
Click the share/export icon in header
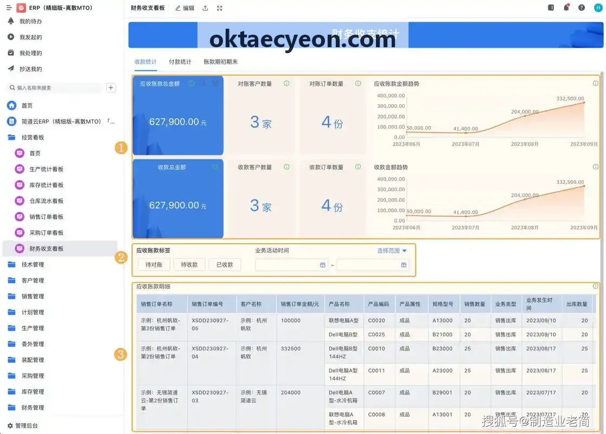[x=205, y=8]
